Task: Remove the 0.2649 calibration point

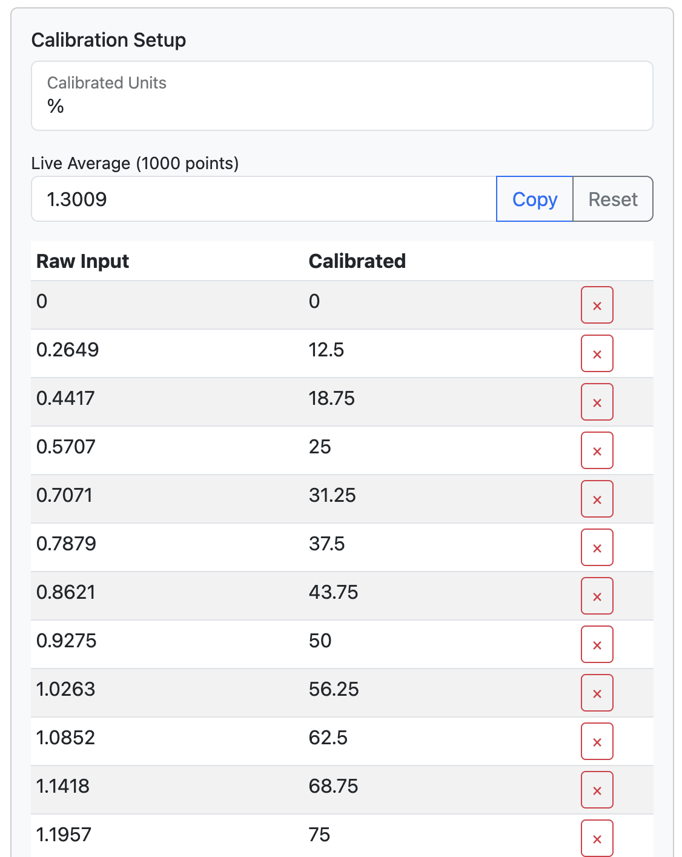Action: [597, 354]
